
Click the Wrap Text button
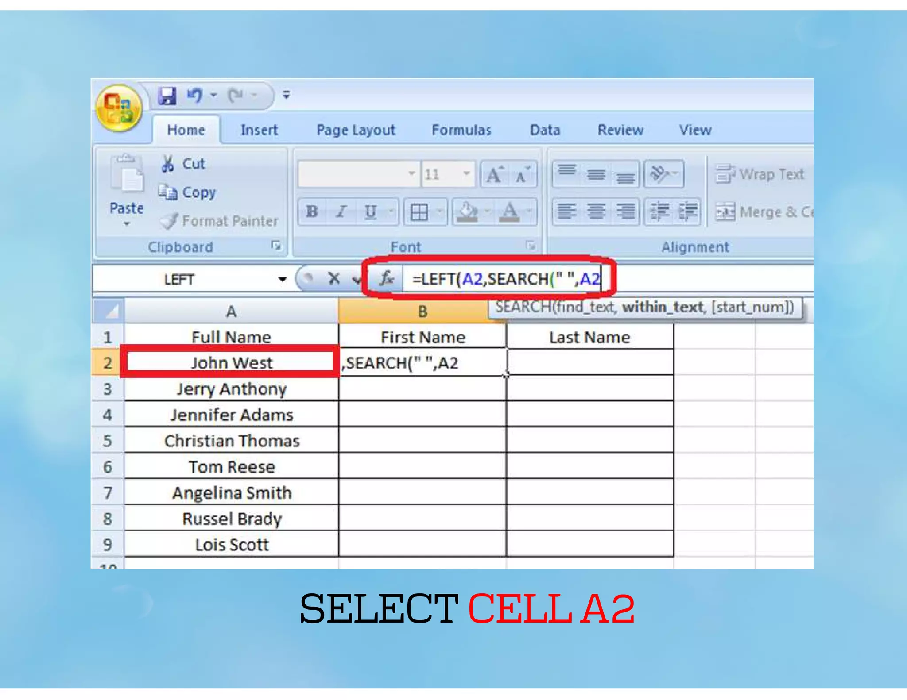pos(760,174)
